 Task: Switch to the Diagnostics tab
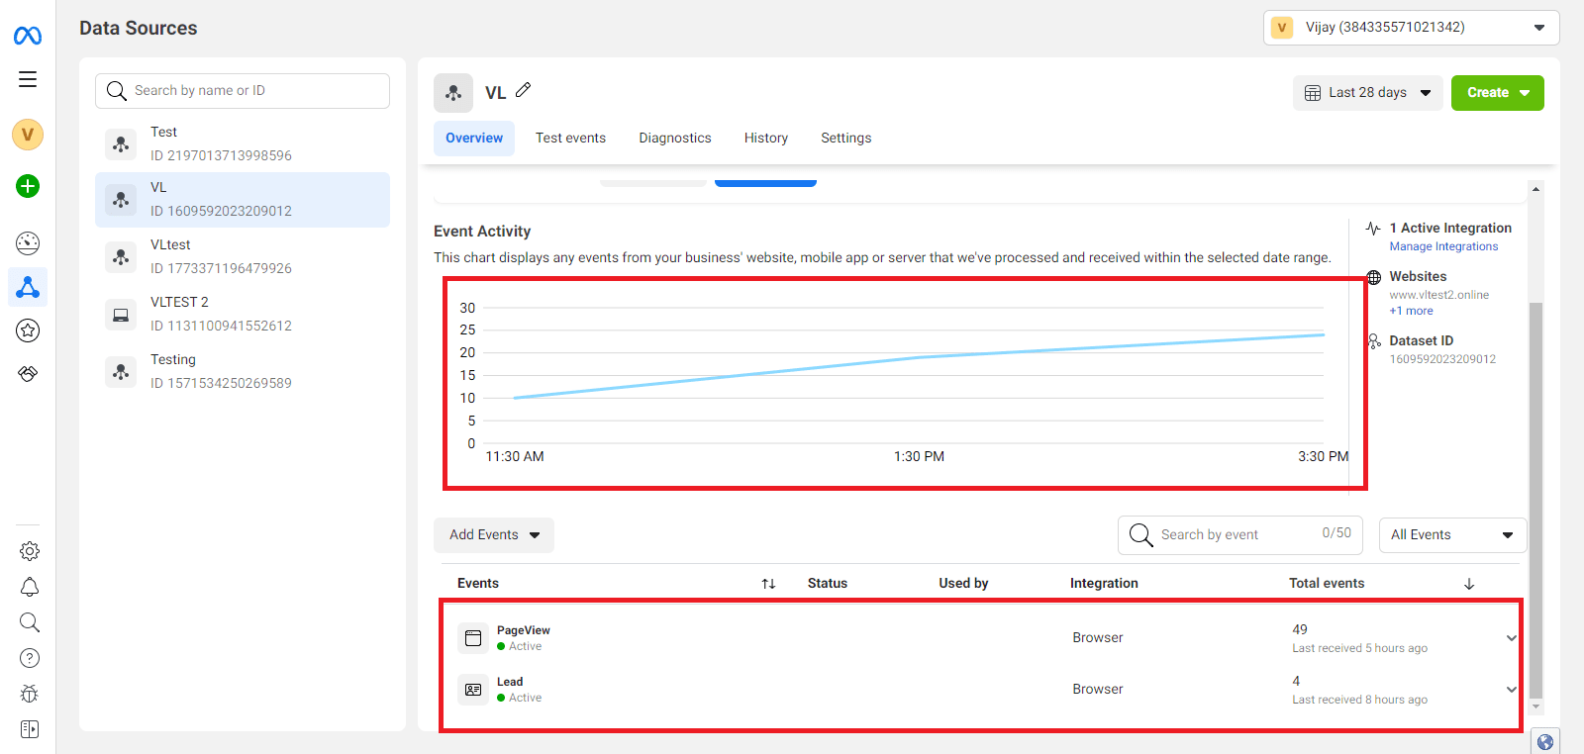[674, 139]
